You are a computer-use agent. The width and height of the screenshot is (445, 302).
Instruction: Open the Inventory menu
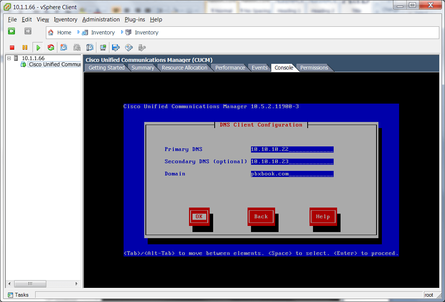click(x=65, y=19)
